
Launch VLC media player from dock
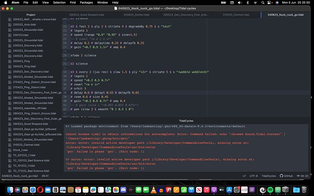coord(153,190)
